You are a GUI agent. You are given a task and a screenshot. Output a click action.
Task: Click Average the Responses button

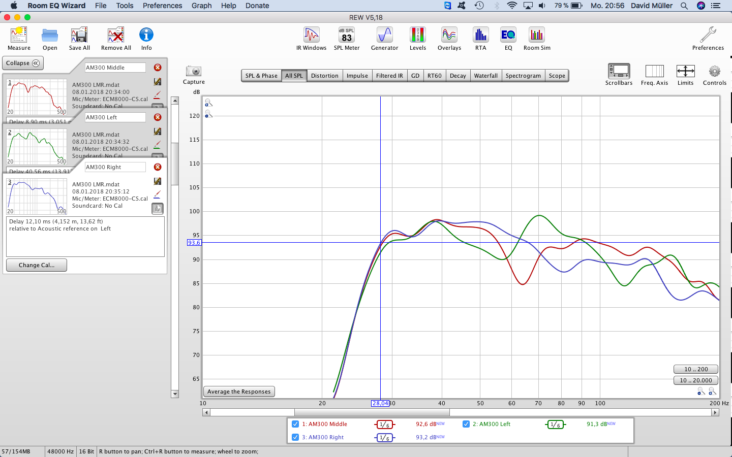239,391
